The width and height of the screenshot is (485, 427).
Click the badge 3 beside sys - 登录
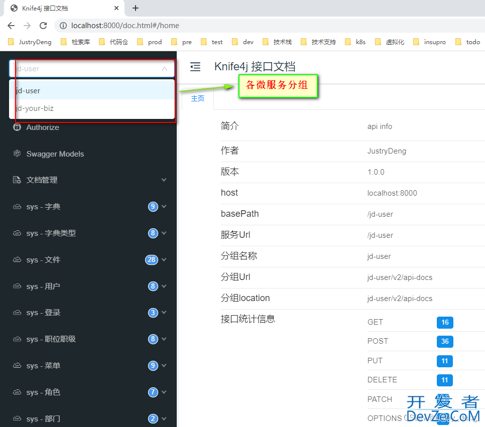click(153, 313)
